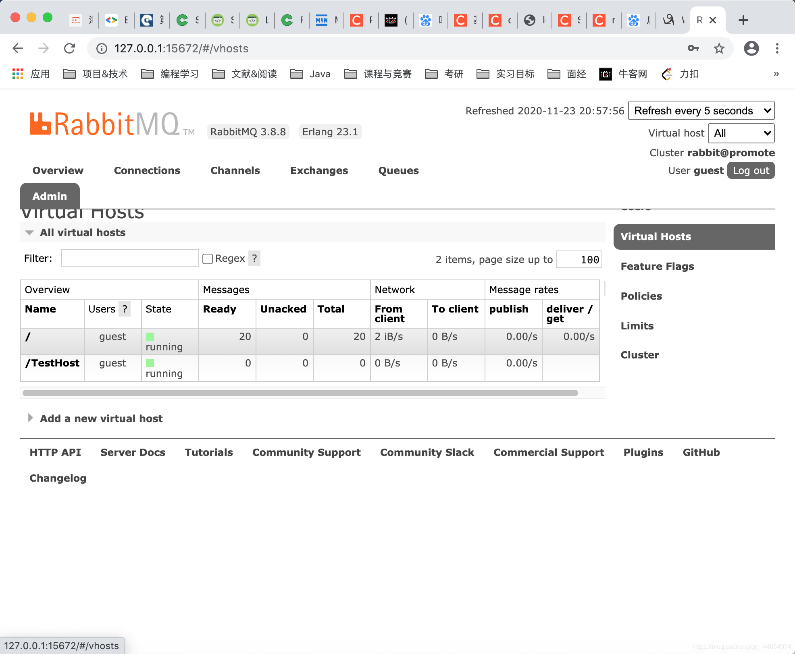This screenshot has height=654, width=795.
Task: Open the 力扣 bookmark
Action: click(x=680, y=74)
